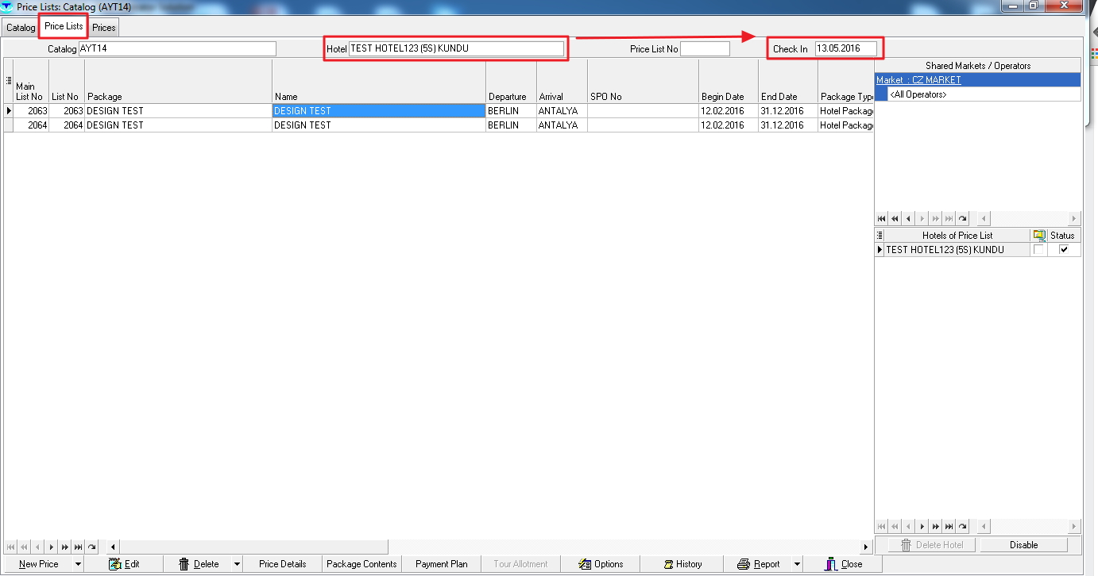This screenshot has width=1098, height=576.
Task: Open column chooser icon in main grid header
Action: pos(9,81)
